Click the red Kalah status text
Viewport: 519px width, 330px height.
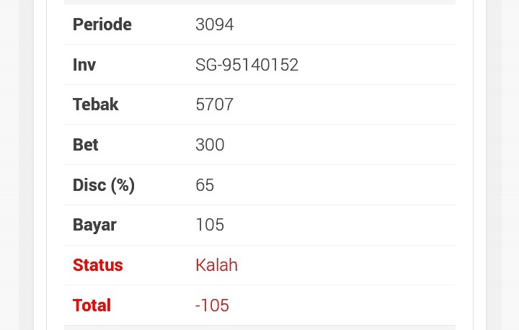[216, 265]
